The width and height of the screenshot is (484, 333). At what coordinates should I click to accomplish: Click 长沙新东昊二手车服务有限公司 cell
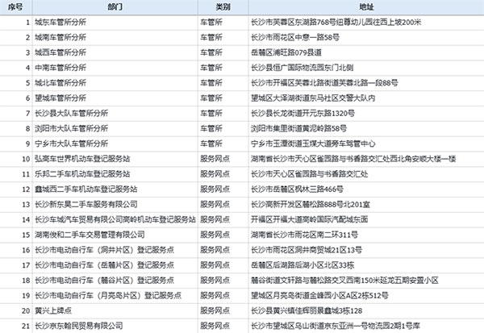(x=86, y=204)
